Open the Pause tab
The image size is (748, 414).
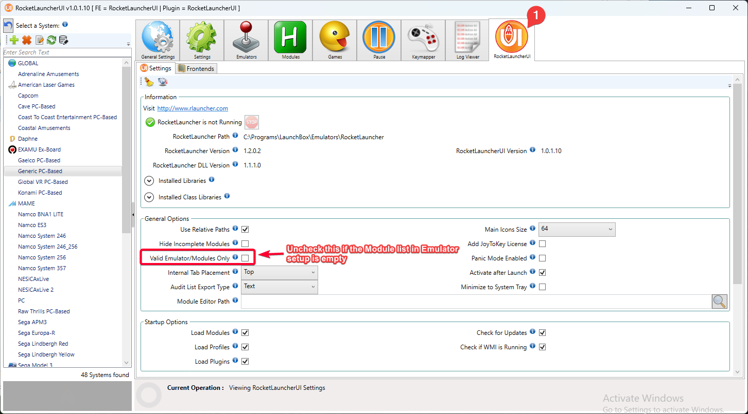pyautogui.click(x=379, y=41)
